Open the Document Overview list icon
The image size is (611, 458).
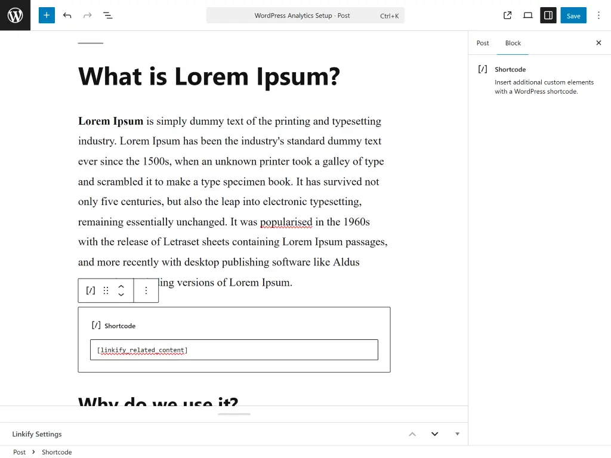point(107,15)
